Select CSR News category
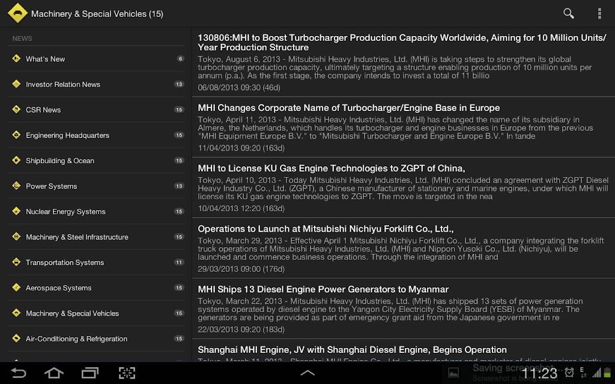615x384 pixels. 96,110
